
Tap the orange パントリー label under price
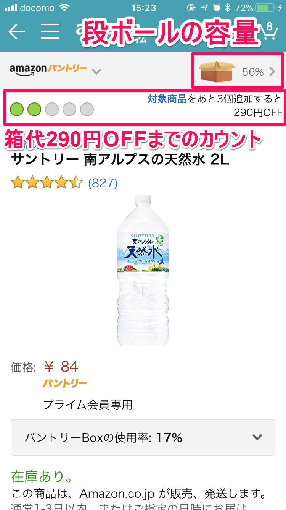coord(65,383)
